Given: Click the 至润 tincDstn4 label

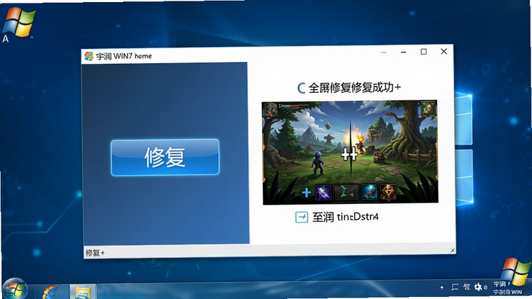Looking at the screenshot, I should coord(345,217).
